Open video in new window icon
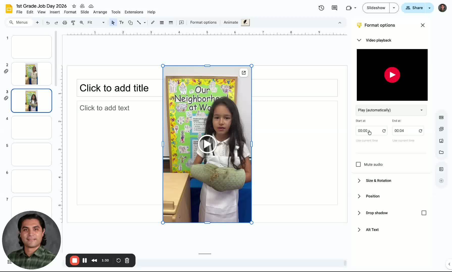This screenshot has width=452, height=272. (244, 73)
